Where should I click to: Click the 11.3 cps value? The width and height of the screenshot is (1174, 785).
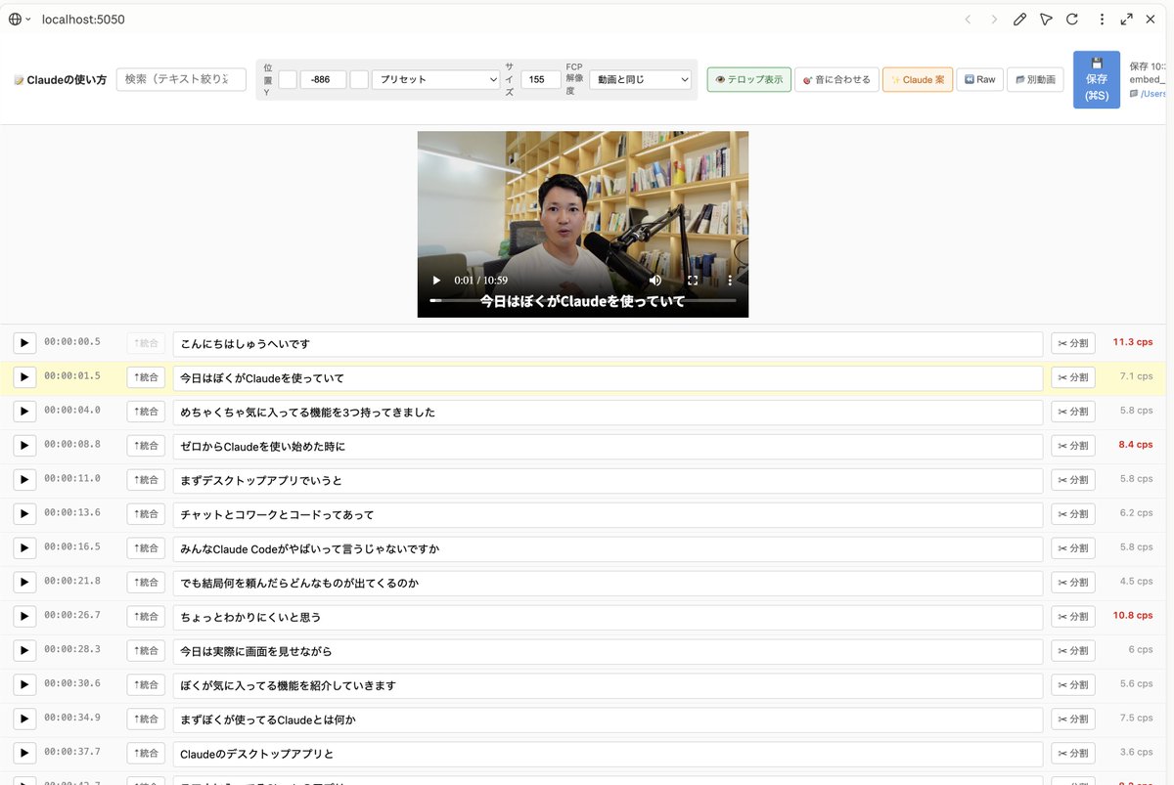tap(1132, 342)
